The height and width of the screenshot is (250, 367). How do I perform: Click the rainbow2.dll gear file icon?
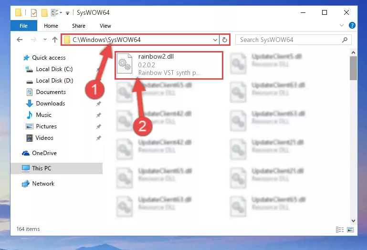125,63
